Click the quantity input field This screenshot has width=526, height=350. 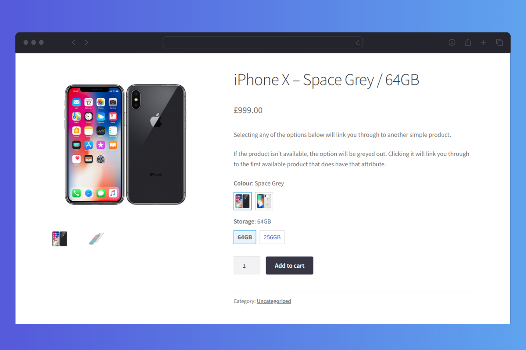coord(247,266)
